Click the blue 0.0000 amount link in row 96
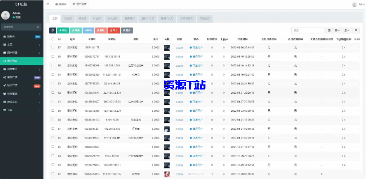 pos(179,57)
